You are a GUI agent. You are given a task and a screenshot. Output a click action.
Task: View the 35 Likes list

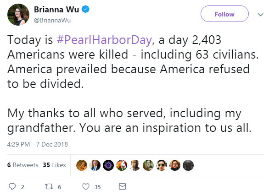[54, 165]
